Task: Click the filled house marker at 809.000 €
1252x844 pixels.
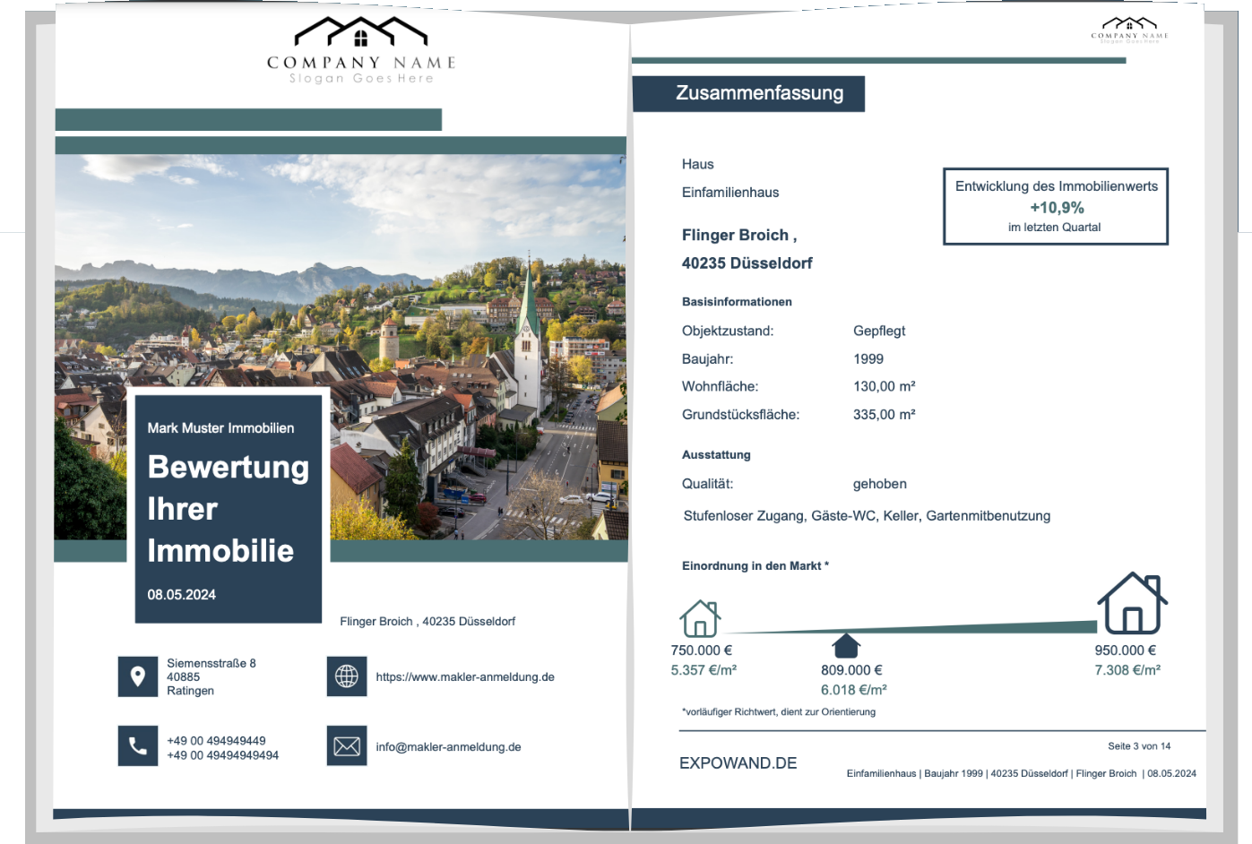Action: pyautogui.click(x=846, y=645)
